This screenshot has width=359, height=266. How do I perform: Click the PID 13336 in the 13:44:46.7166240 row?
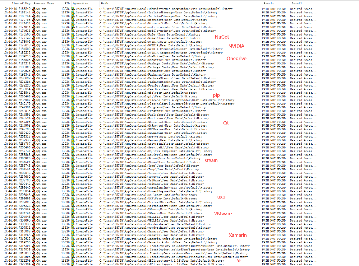point(65,9)
